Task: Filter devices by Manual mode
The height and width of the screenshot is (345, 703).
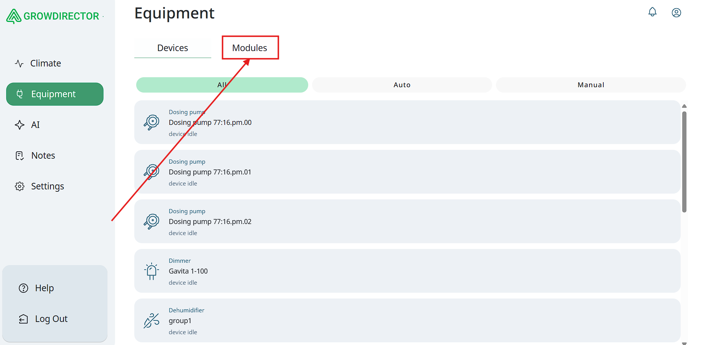Action: [591, 85]
